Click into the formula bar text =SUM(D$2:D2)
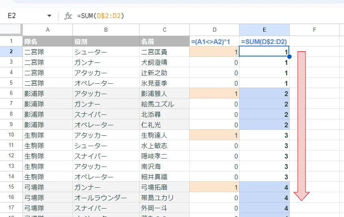Screen dimensions: 344x217 [101, 16]
